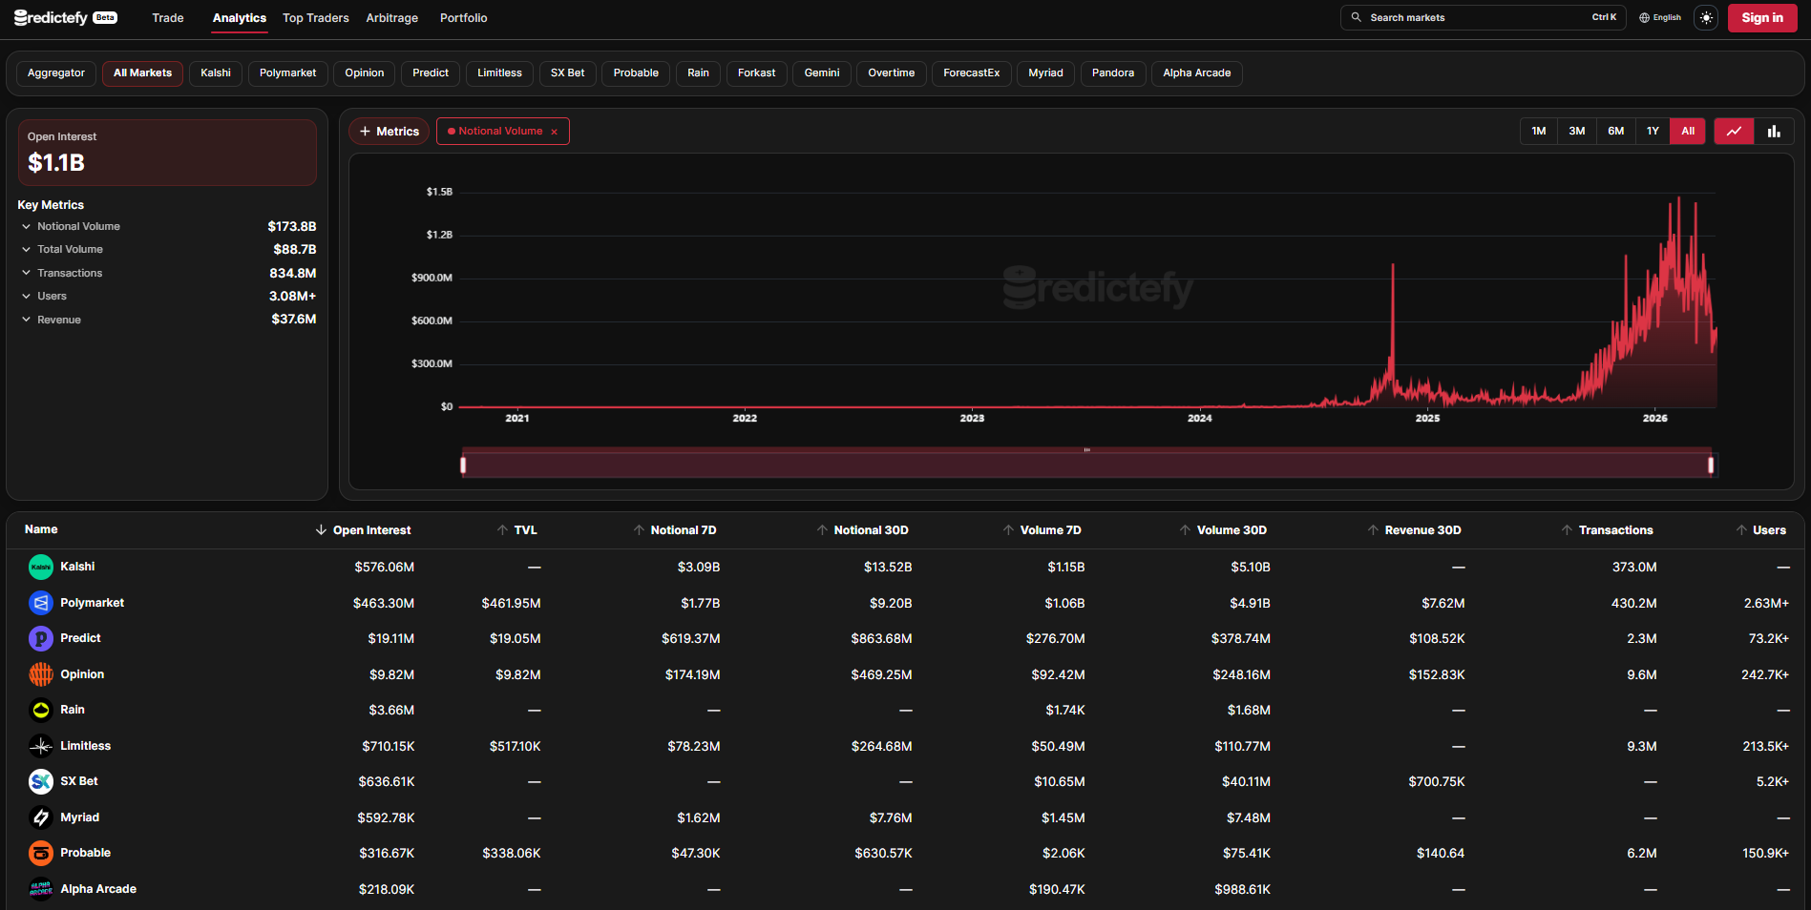Filter by the ForecastEx chip

[x=972, y=73]
